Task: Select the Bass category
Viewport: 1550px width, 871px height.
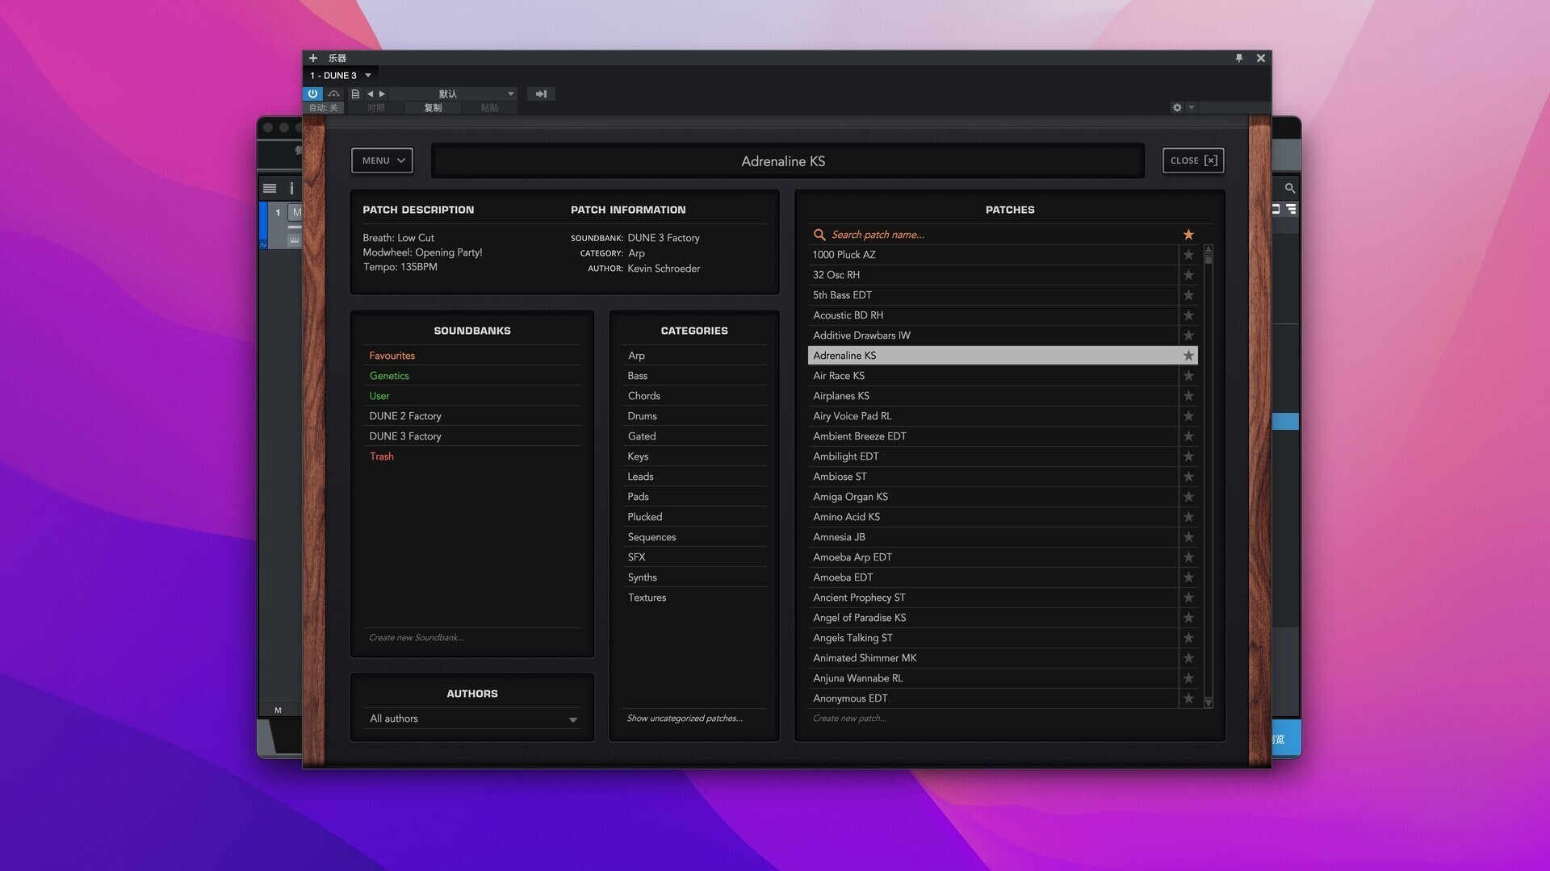Action: coord(638,376)
